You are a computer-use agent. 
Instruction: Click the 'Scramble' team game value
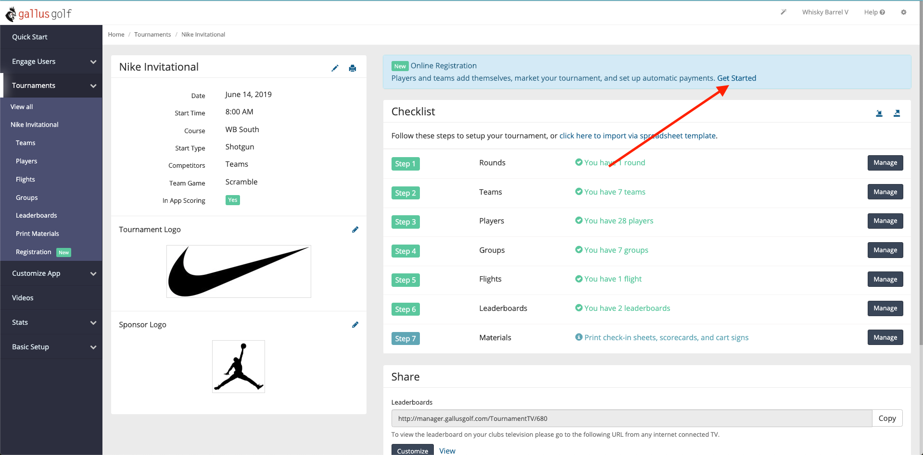coord(241,182)
